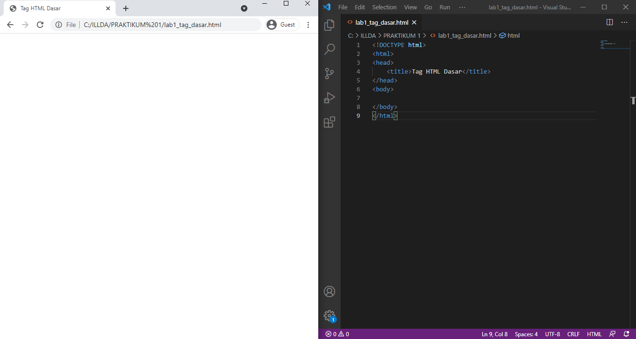Change language mode via HTML status indicator
636x339 pixels.
[x=594, y=334]
